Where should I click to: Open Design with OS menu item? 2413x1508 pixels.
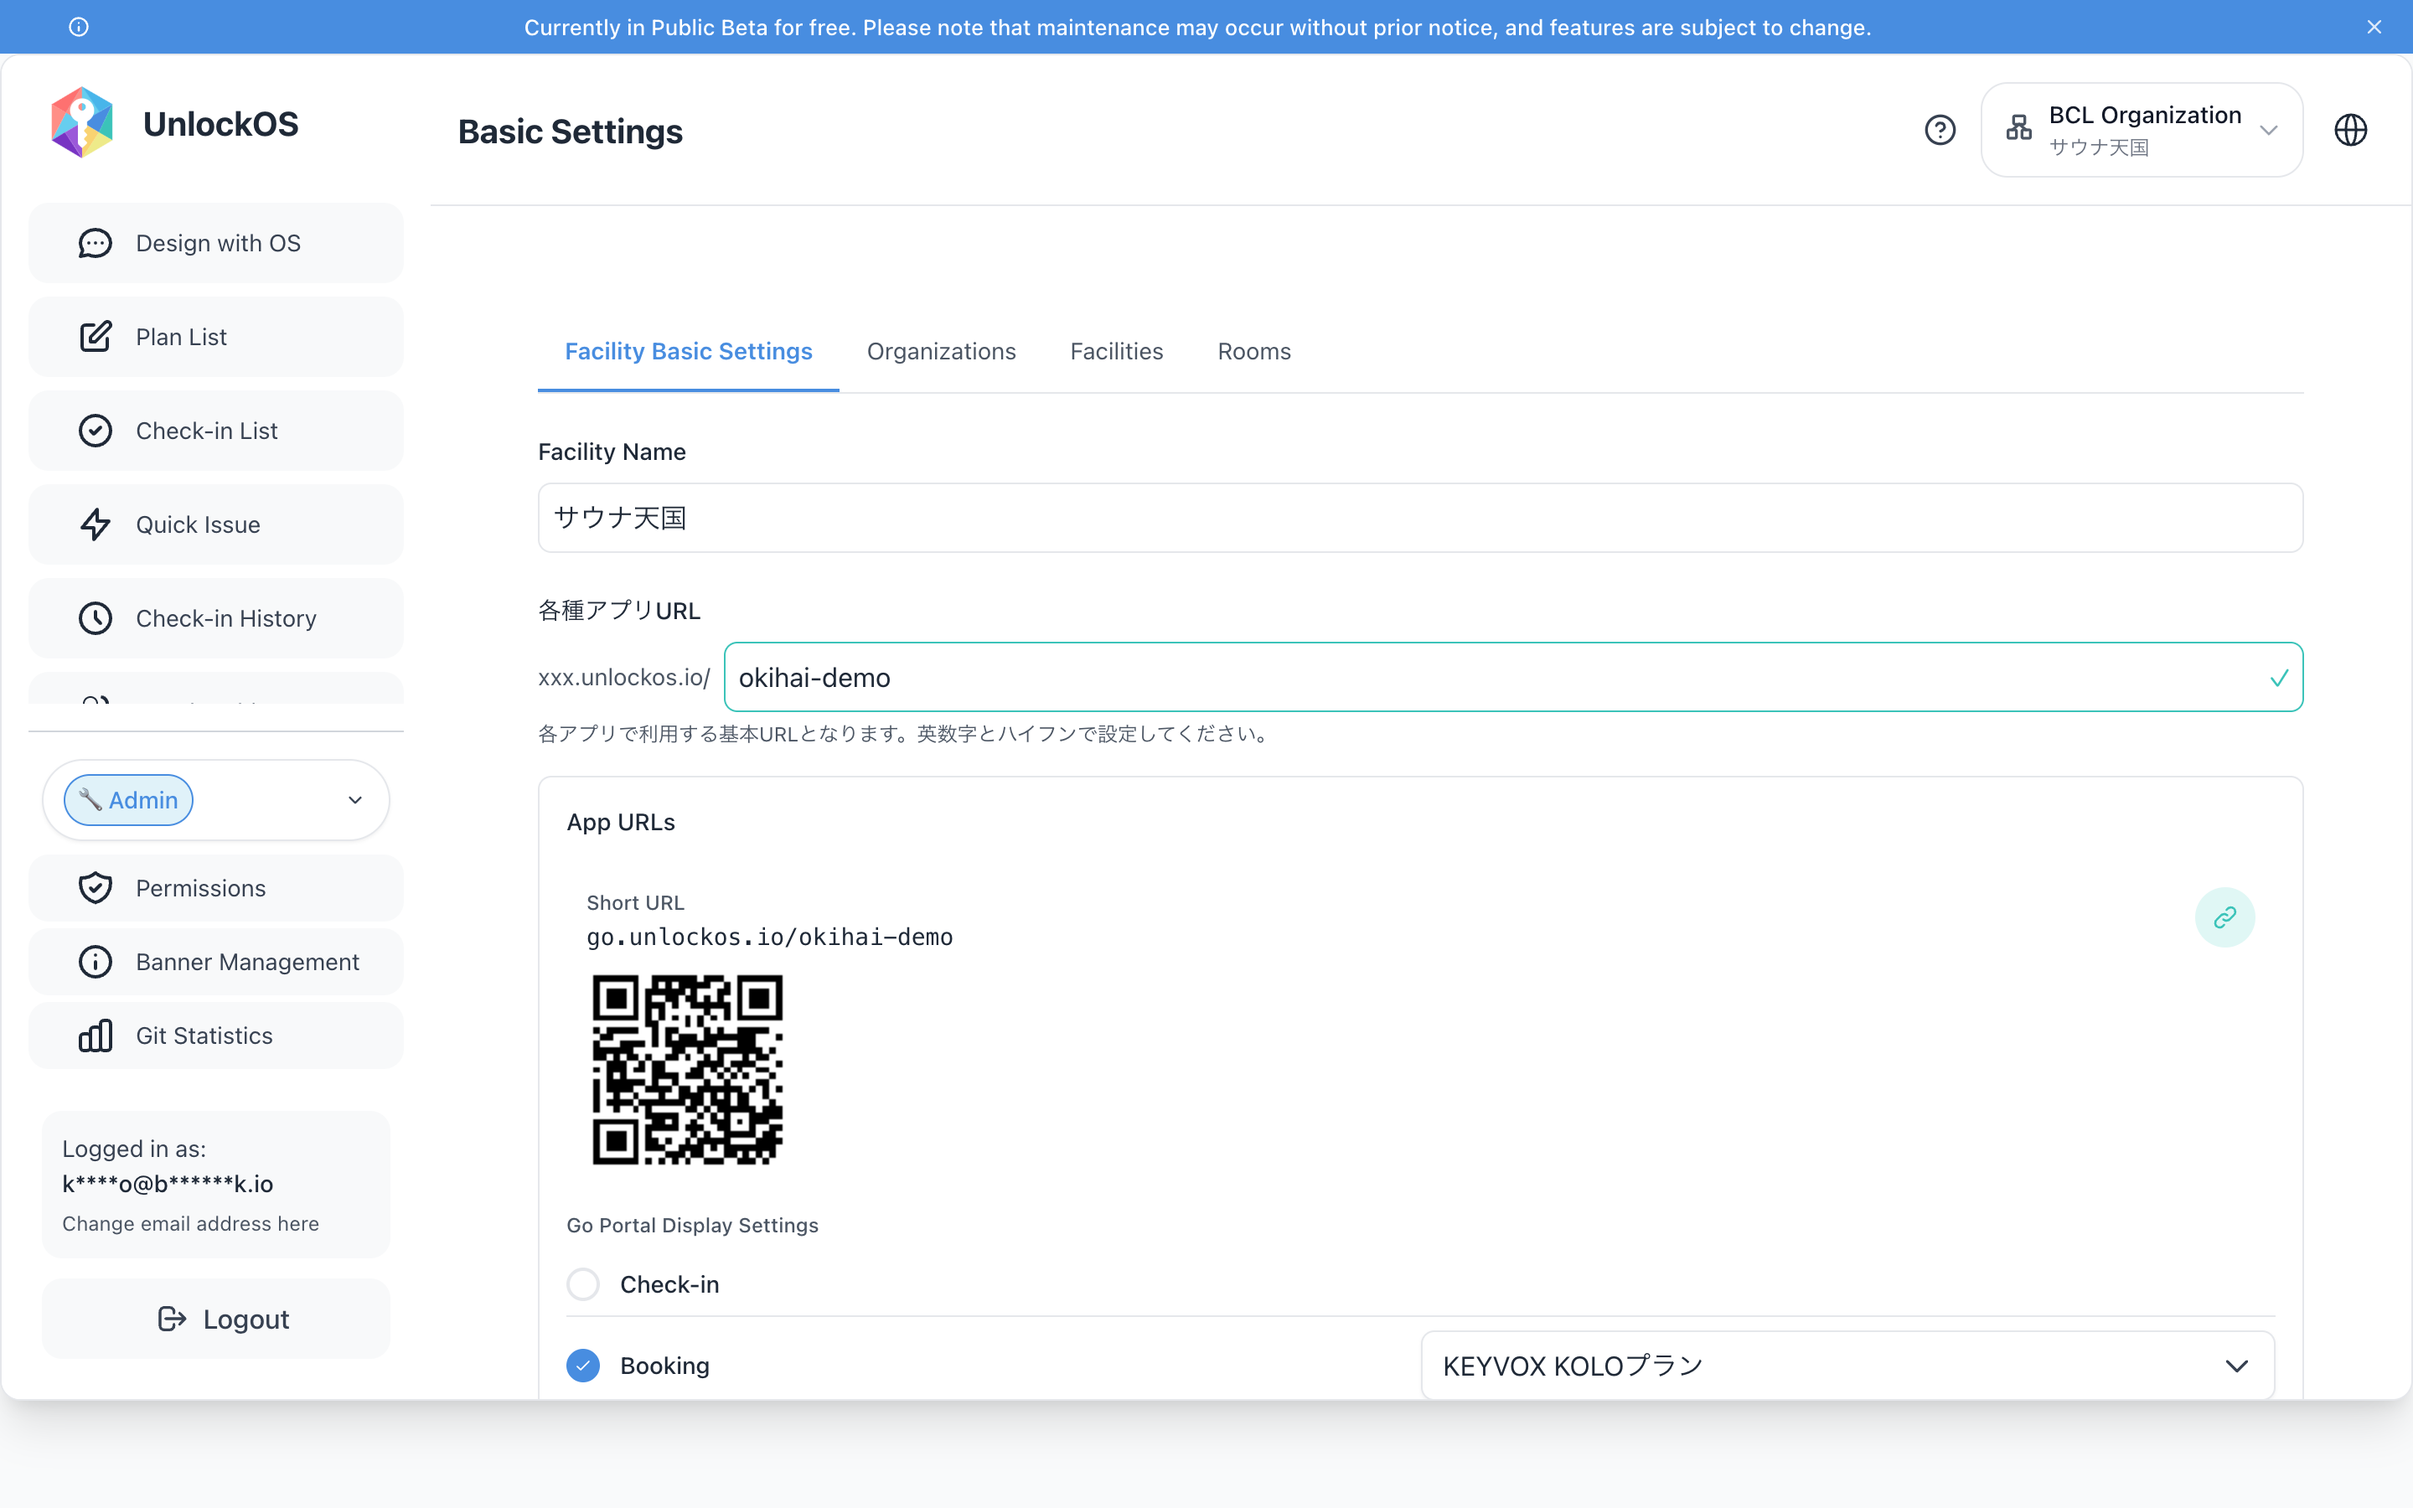coord(215,243)
